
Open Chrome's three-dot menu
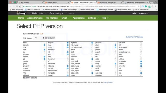[156, 6]
